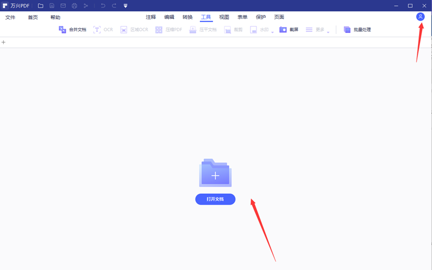
Task: Switch to the 转换 convert tab
Action: [187, 17]
